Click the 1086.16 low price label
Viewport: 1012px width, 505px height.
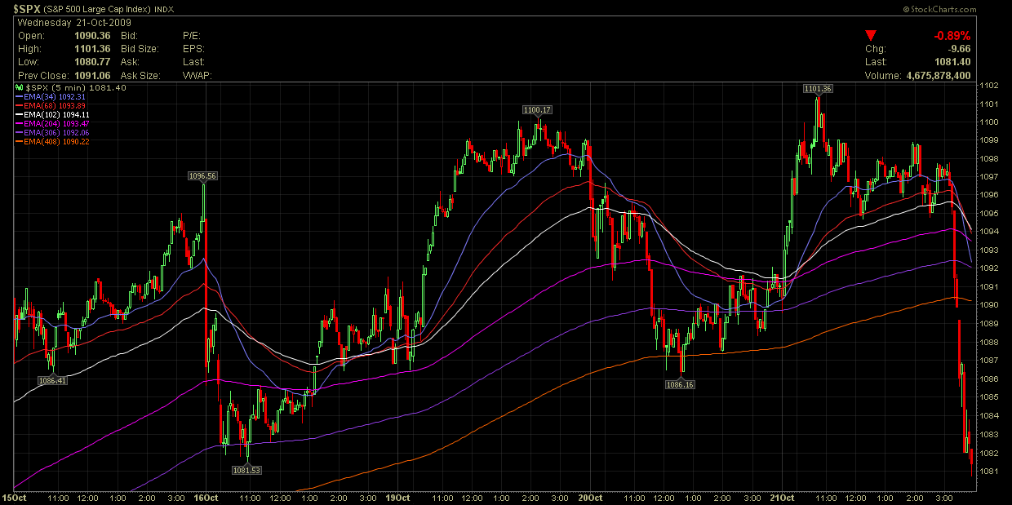(x=680, y=384)
